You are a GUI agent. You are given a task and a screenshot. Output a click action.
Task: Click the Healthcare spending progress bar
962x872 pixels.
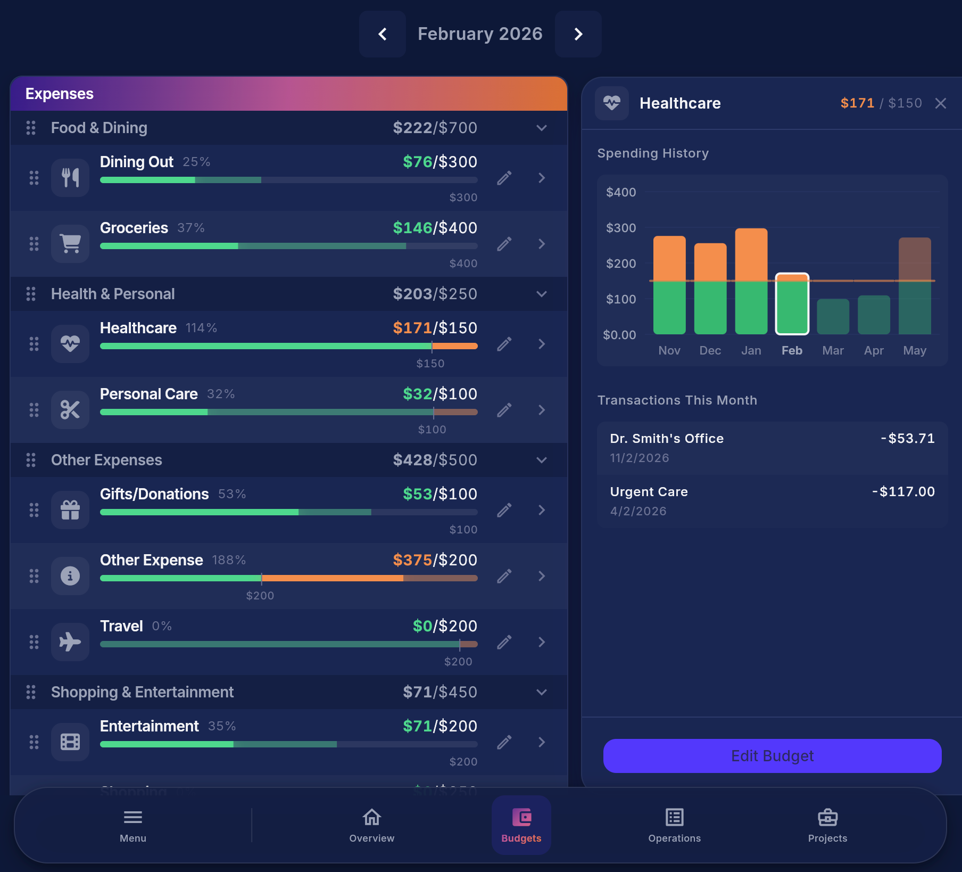pyautogui.click(x=288, y=345)
